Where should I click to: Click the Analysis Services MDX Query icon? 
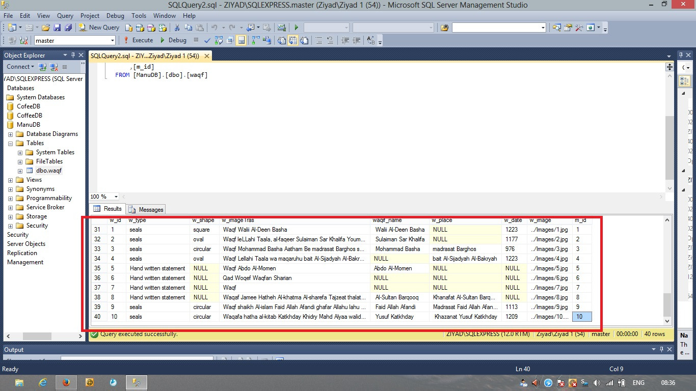pos(140,27)
